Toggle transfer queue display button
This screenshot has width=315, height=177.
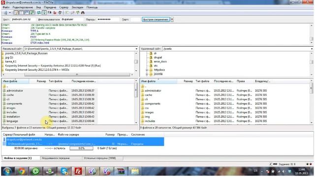pyautogui.click(x=32, y=13)
